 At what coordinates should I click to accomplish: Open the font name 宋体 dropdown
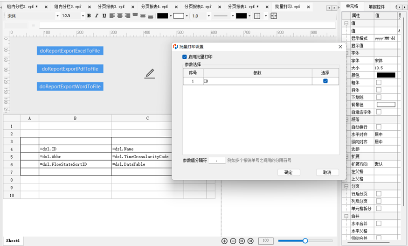click(57, 16)
